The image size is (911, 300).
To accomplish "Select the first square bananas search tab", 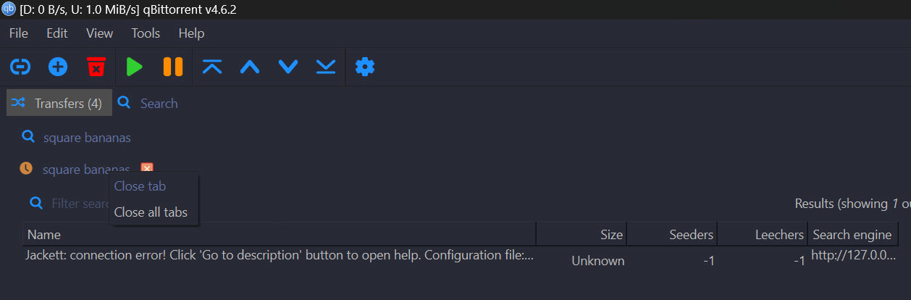I will click(76, 138).
